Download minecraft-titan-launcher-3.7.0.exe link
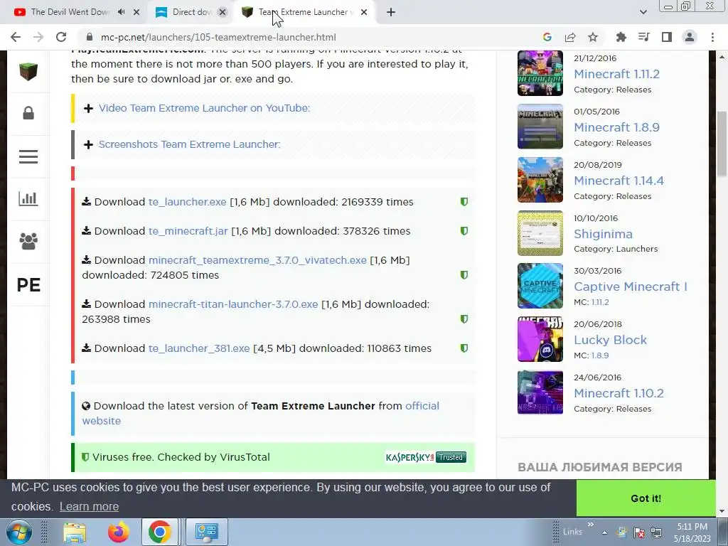728x546 pixels. point(233,304)
